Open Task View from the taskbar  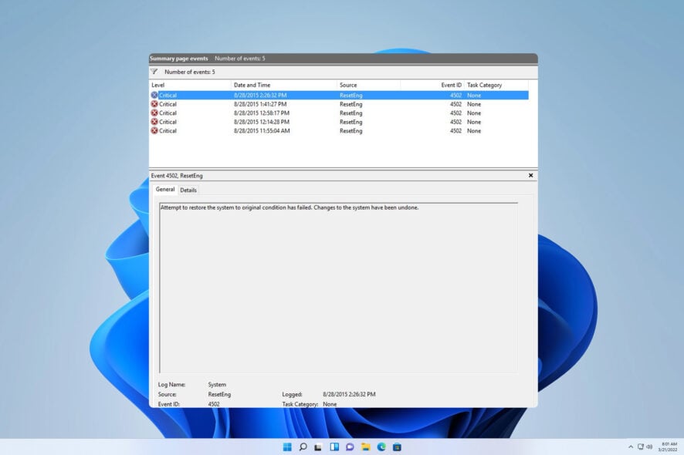point(318,447)
